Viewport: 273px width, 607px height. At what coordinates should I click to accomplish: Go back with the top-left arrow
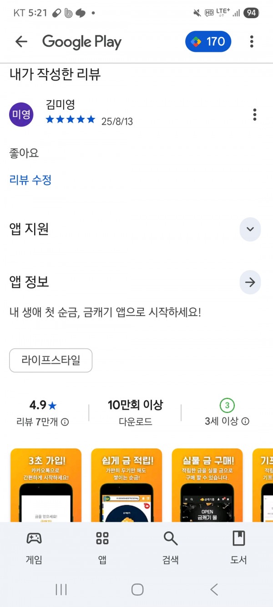[21, 42]
